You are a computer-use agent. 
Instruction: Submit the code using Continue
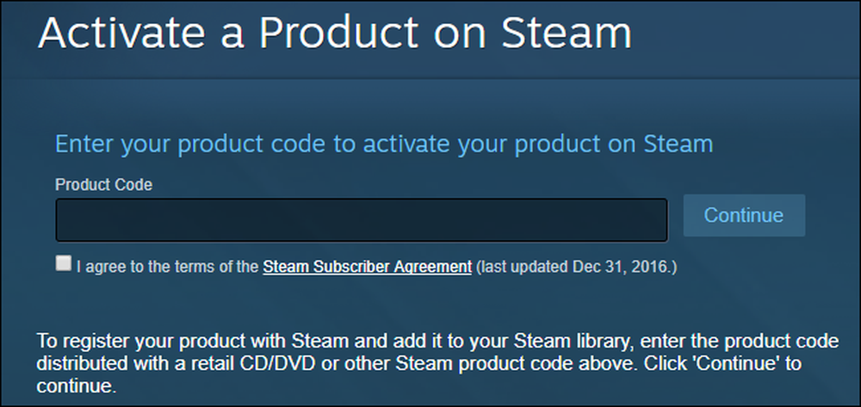point(744,215)
